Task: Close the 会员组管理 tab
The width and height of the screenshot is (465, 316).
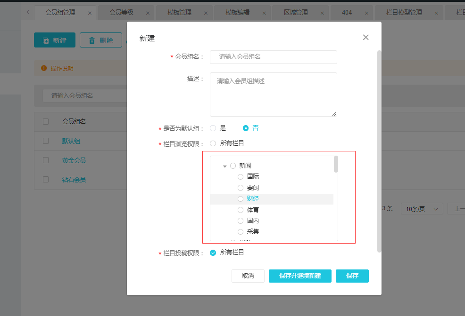Action: (x=90, y=13)
